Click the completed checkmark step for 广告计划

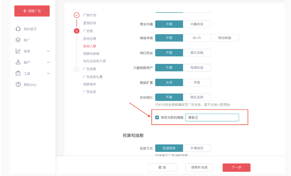pos(76,15)
